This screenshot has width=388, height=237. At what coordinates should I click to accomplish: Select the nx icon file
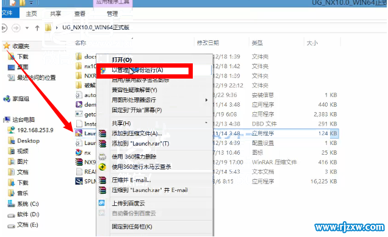pos(79,152)
